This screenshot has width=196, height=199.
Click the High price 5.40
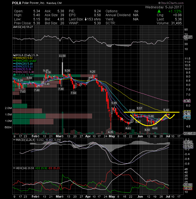click(37, 15)
